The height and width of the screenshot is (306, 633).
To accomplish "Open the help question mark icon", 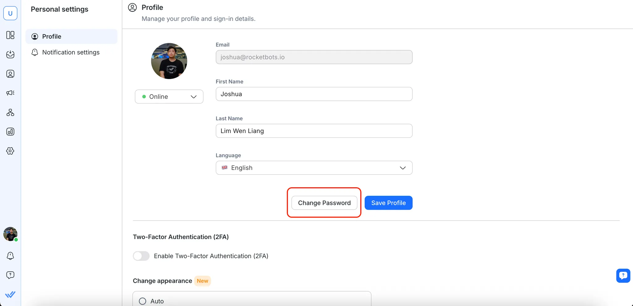I will [10, 275].
